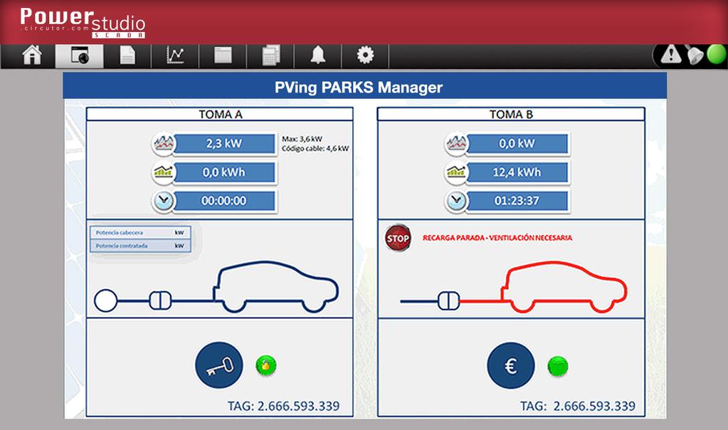Click the 12,4 kWh energy value
This screenshot has height=430, width=728.
(x=517, y=172)
